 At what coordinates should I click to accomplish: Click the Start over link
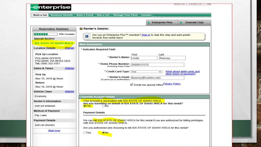click(54, 131)
